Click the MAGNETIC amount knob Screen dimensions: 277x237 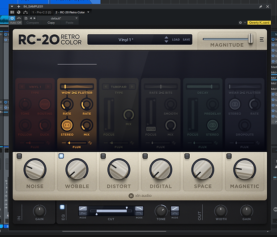click(x=245, y=170)
